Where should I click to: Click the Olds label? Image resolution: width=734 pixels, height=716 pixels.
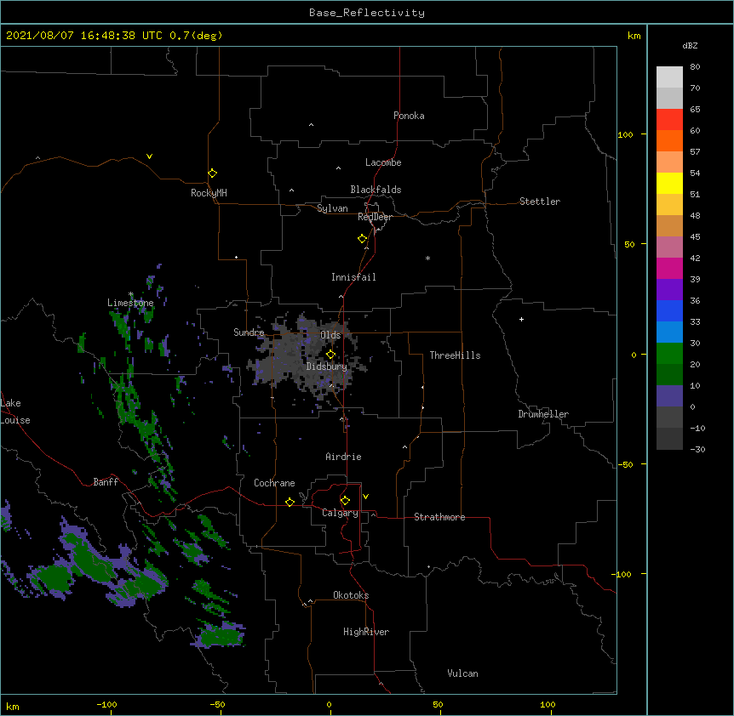330,335
